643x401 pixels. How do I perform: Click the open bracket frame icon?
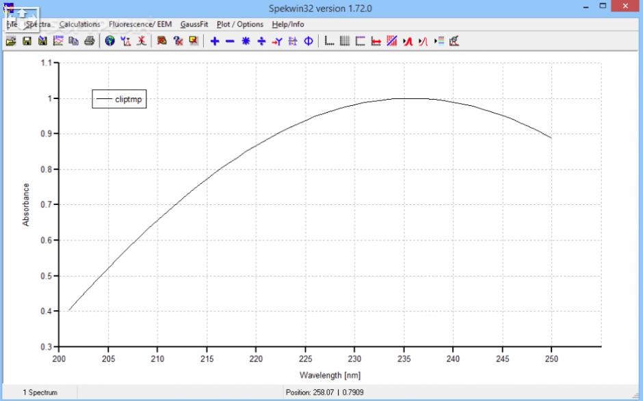pyautogui.click(x=360, y=41)
